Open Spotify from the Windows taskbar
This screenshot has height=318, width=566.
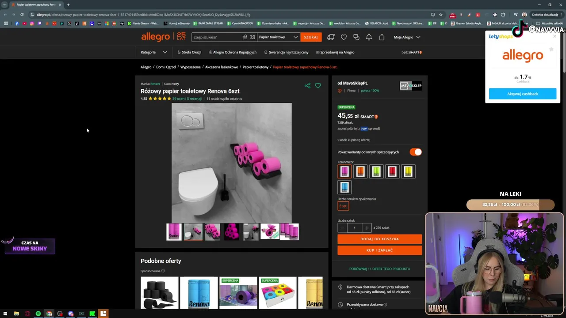(x=38, y=314)
